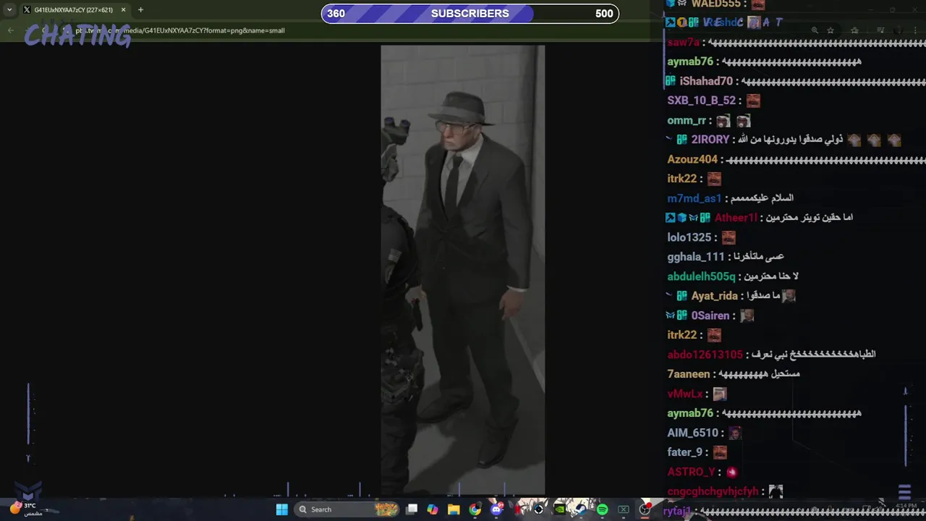
Task: Click username fater_9 in chat
Action: [x=685, y=452]
